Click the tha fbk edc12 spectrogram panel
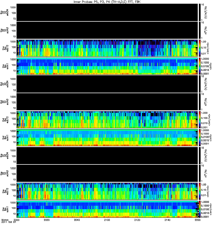214x228 pixels. [x=107, y=48]
